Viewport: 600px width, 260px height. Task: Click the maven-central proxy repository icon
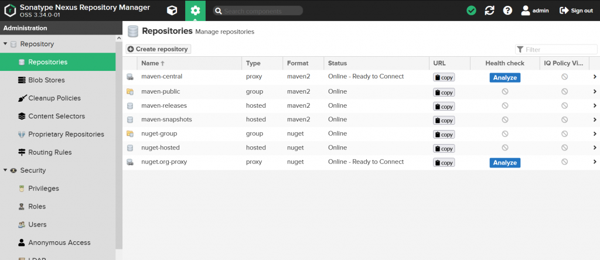130,77
